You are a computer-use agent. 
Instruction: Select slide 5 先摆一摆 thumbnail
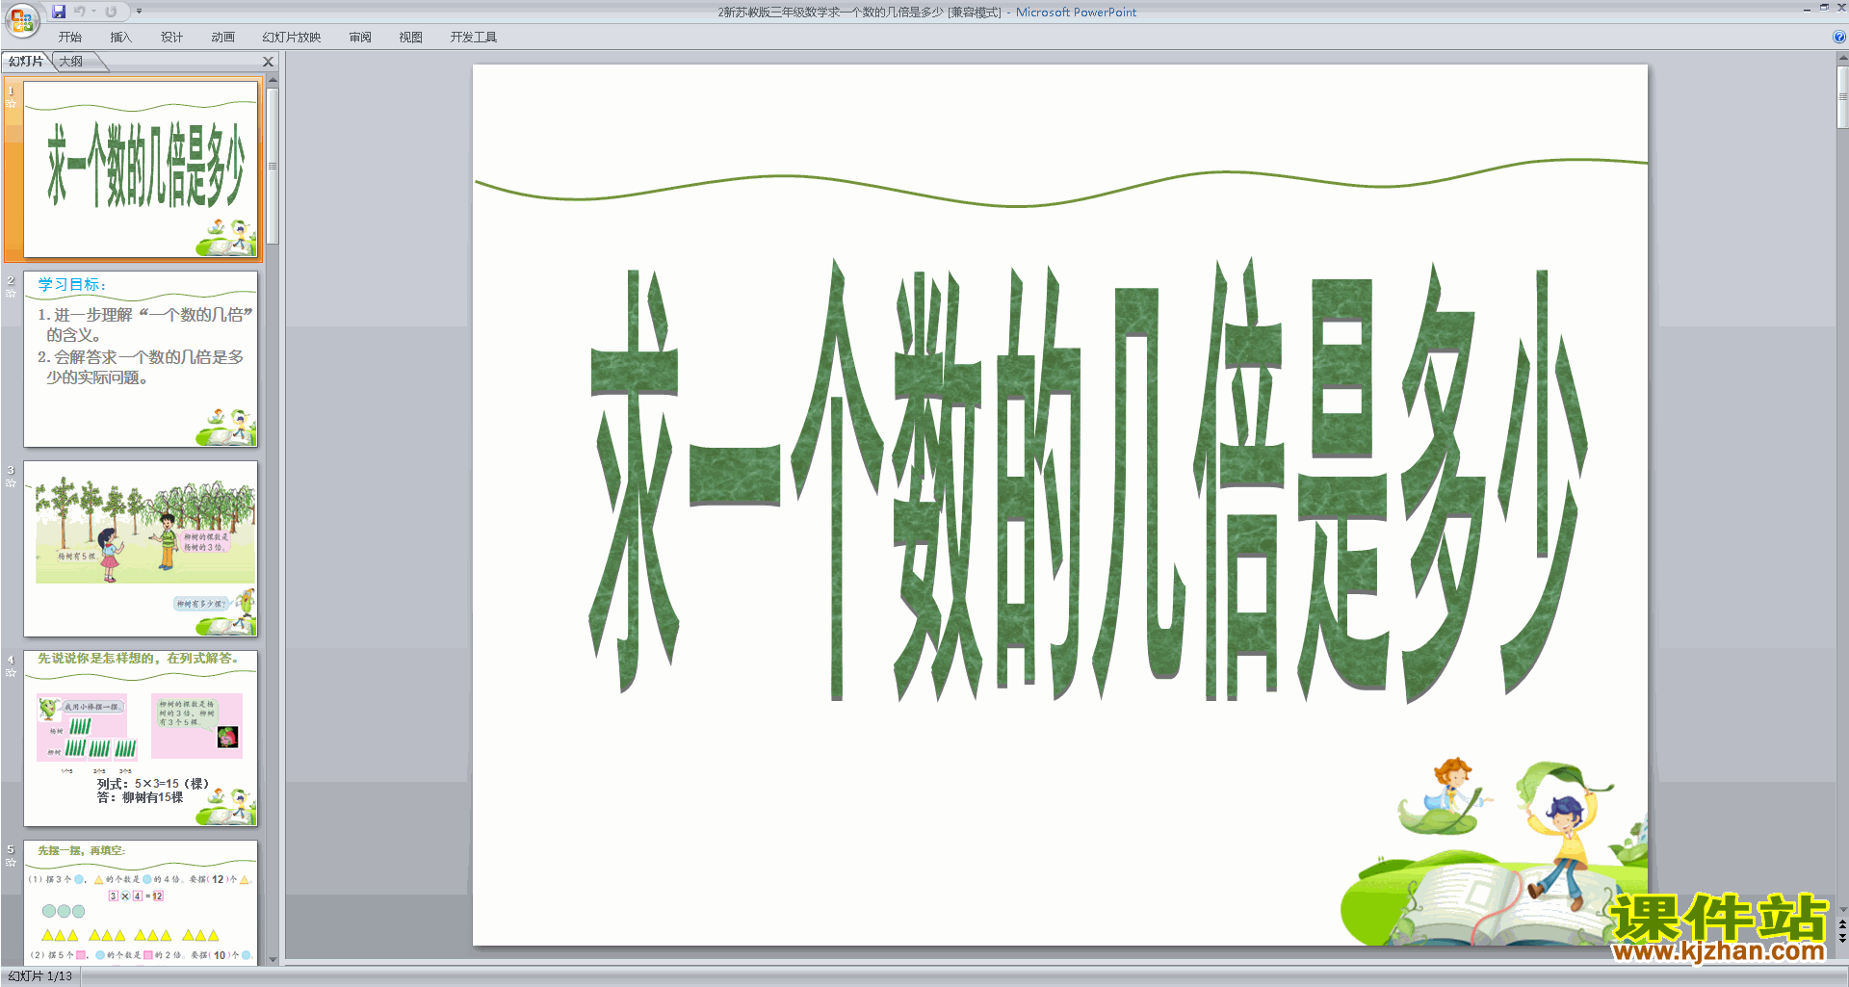[x=141, y=903]
